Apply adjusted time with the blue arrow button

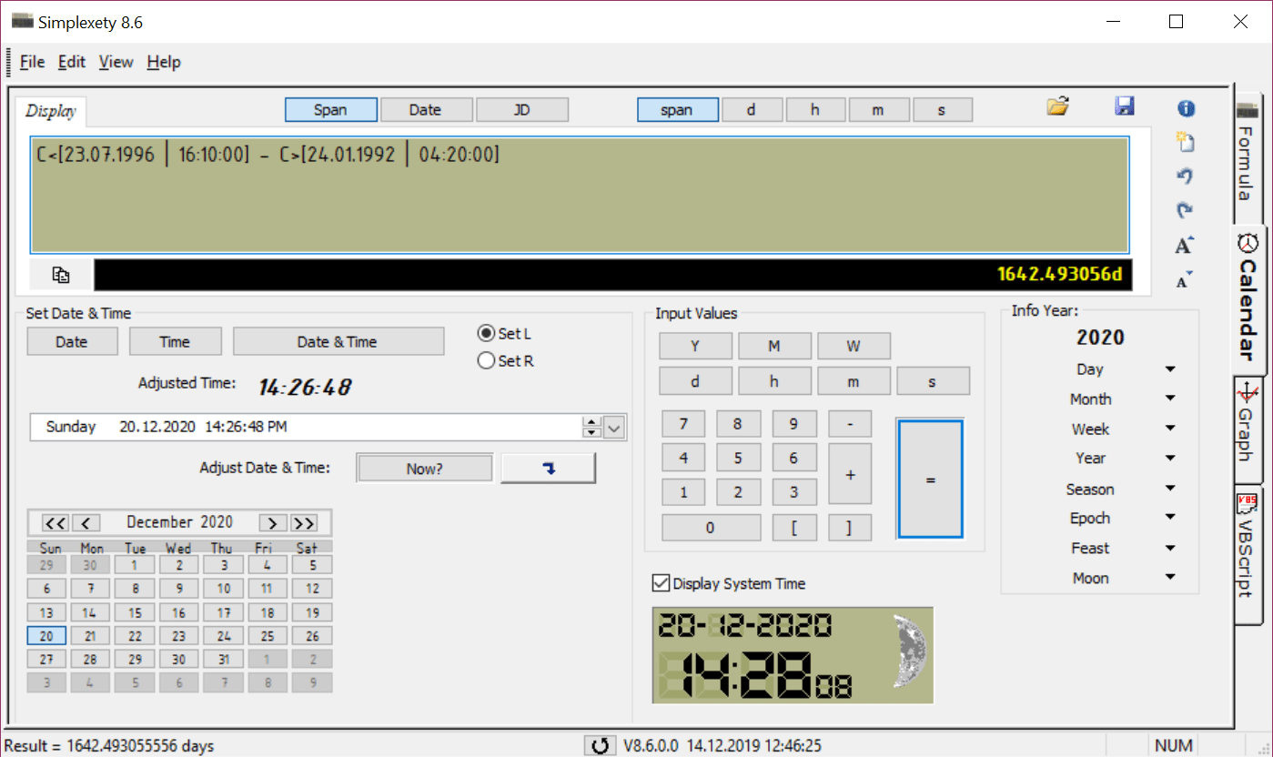coord(549,469)
